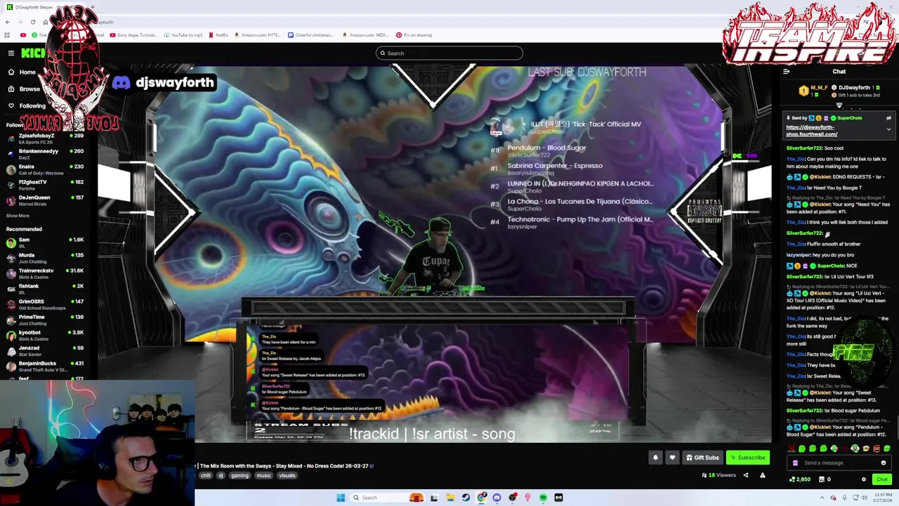Image resolution: width=899 pixels, height=506 pixels.
Task: Expand pinned message with chevron
Action: click(888, 129)
